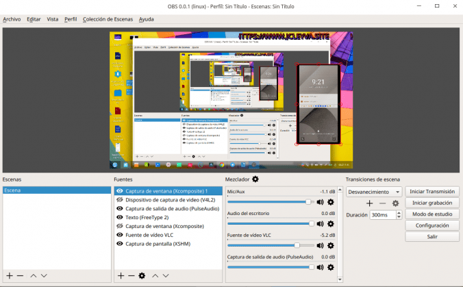Click the remove source minus icon in Fuentes
This screenshot has height=287, width=463.
point(131,275)
